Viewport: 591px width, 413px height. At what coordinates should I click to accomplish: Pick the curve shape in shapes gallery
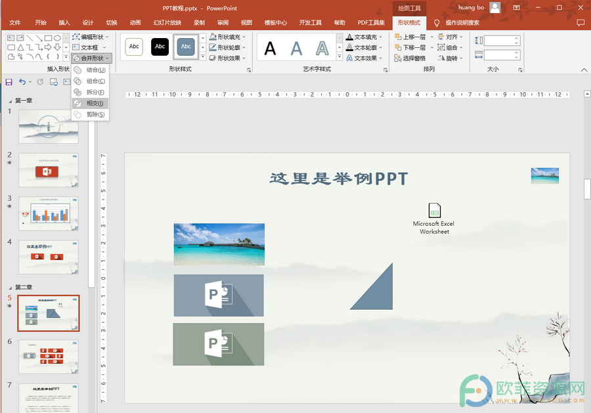click(39, 57)
